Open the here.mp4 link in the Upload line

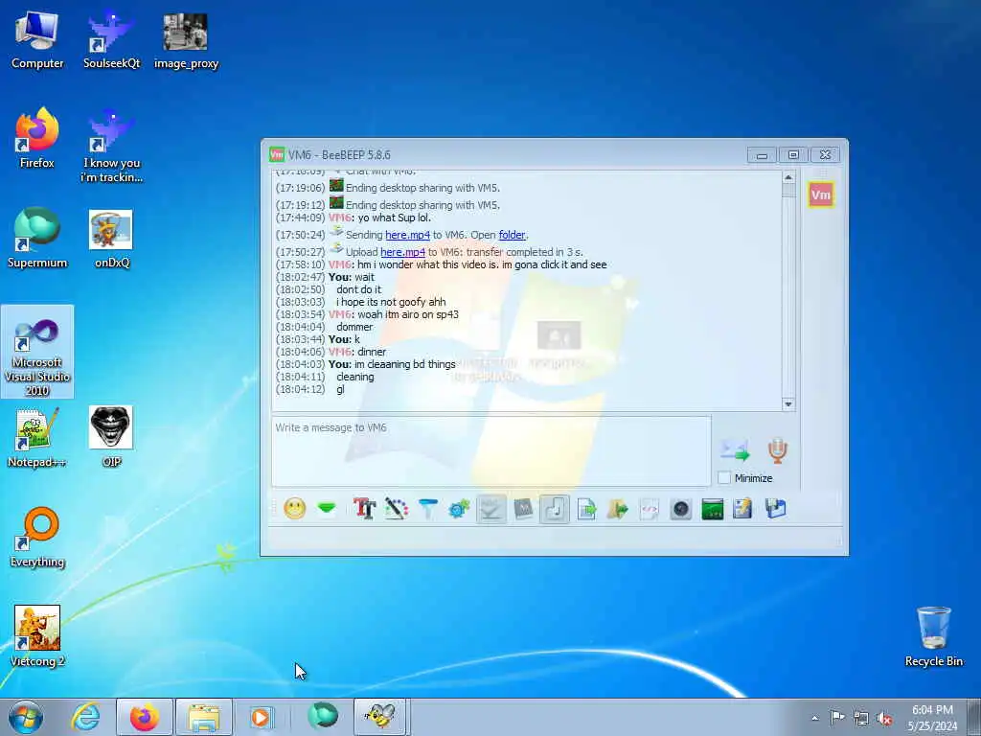point(402,252)
